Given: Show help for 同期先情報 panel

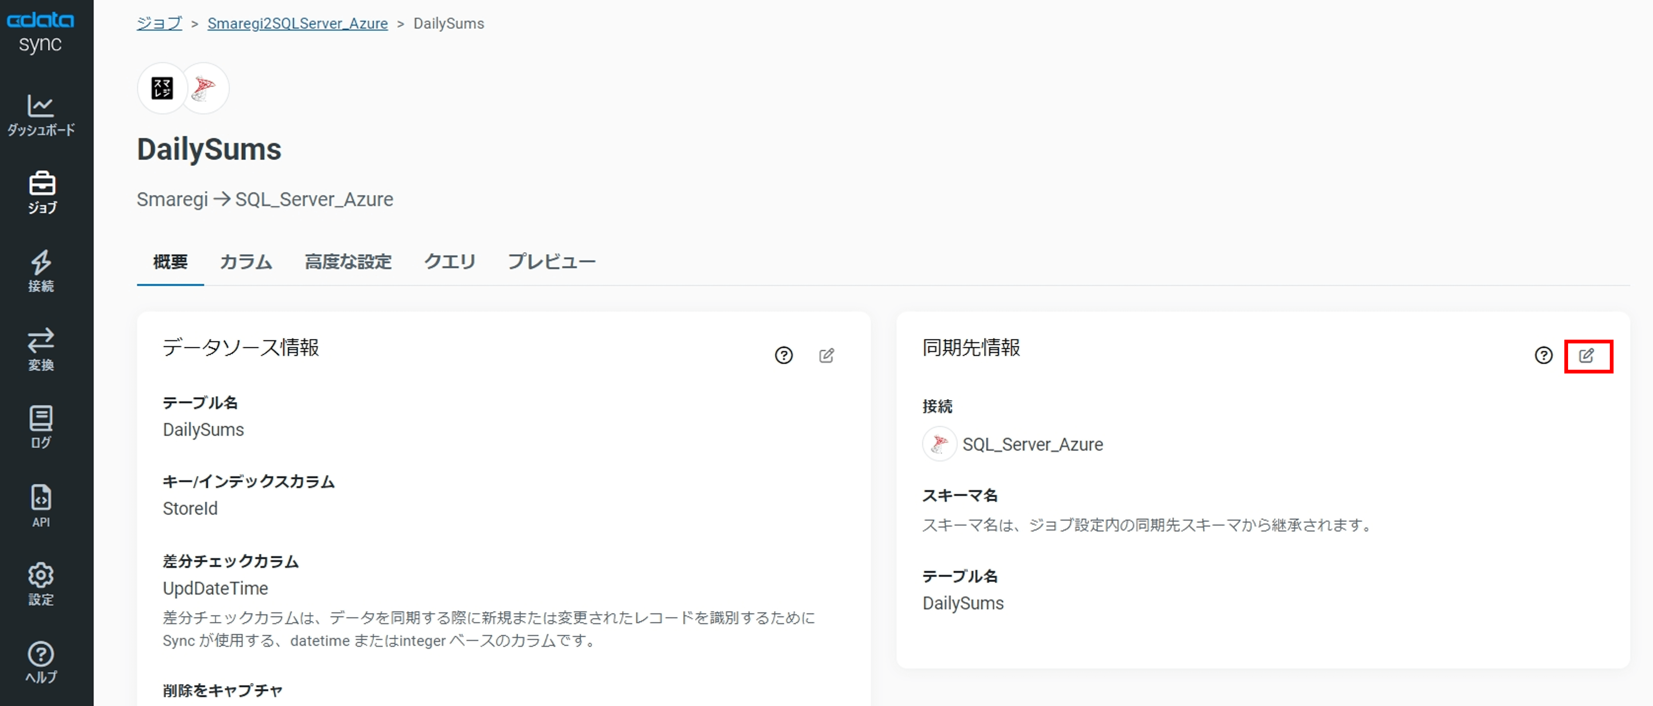Looking at the screenshot, I should 1543,355.
